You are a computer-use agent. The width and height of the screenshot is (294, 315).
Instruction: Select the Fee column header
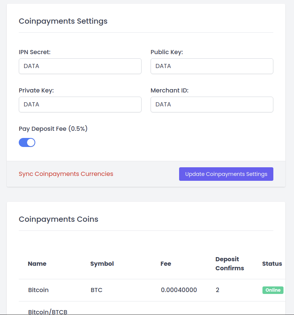tap(166, 264)
